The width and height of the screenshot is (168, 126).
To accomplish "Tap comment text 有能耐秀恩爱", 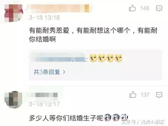I will coord(49,31).
